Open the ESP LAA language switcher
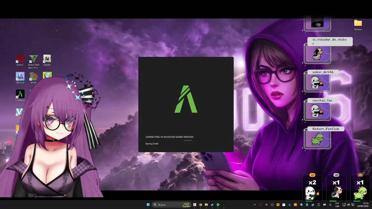The image size is (372, 209). click(337, 205)
